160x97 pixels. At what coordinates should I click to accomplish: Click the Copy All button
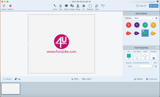click(x=141, y=6)
